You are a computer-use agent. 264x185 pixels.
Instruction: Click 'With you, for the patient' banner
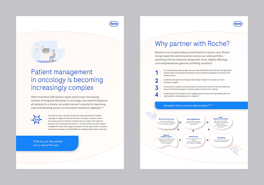pyautogui.click(x=47, y=143)
